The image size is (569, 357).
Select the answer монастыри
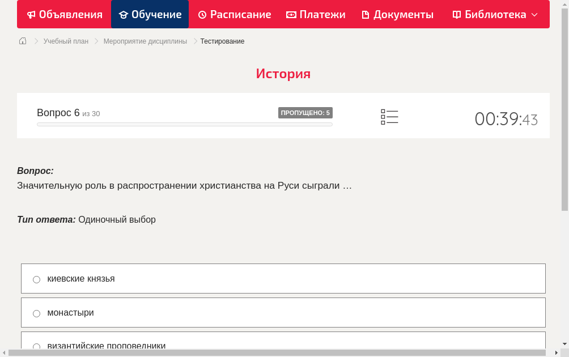(36, 313)
